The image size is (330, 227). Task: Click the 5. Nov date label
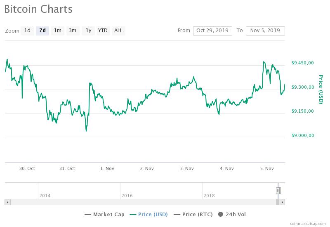pos(267,169)
